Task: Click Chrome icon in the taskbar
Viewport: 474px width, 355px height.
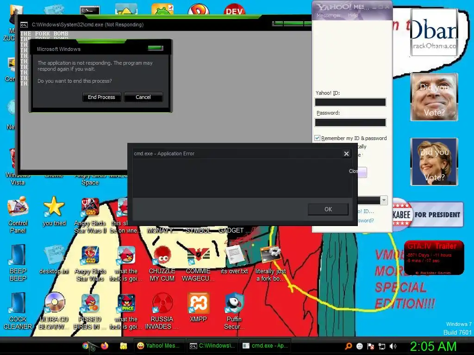Action: pyautogui.click(x=86, y=346)
